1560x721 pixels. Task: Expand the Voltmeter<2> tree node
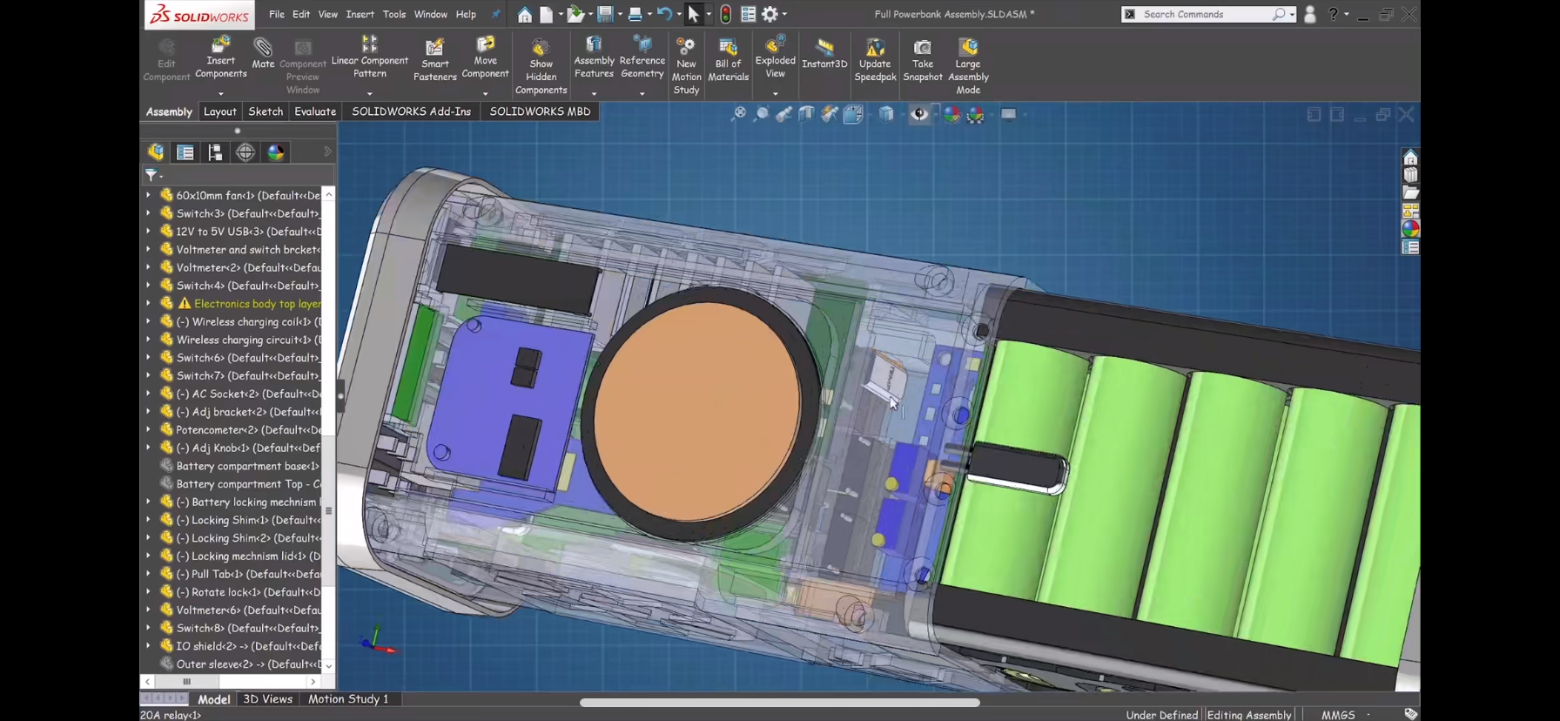point(148,267)
